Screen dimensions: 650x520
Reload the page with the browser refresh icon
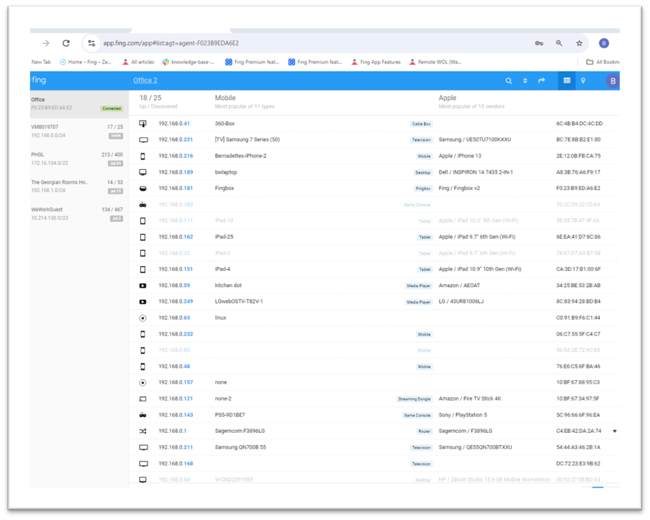tap(66, 43)
